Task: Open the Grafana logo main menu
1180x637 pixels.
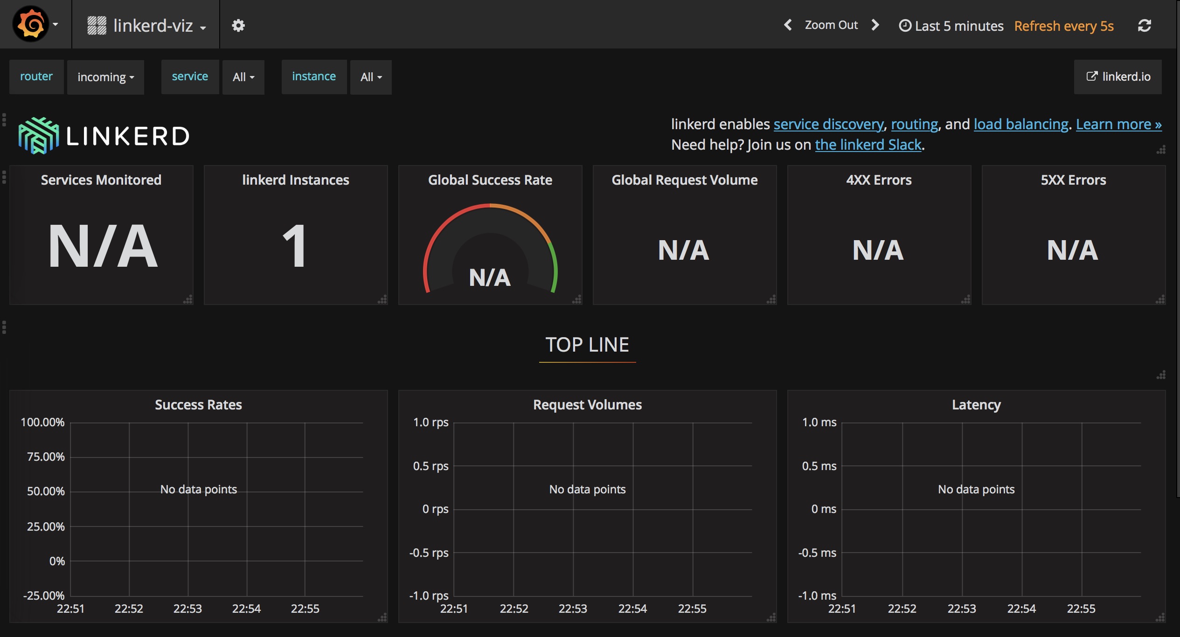Action: [31, 24]
